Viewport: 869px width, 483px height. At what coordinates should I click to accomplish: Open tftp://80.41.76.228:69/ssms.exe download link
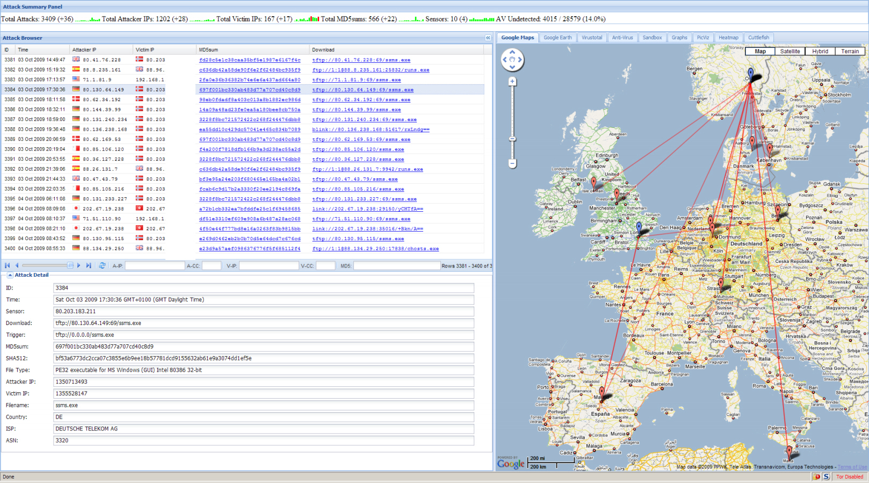click(x=361, y=60)
